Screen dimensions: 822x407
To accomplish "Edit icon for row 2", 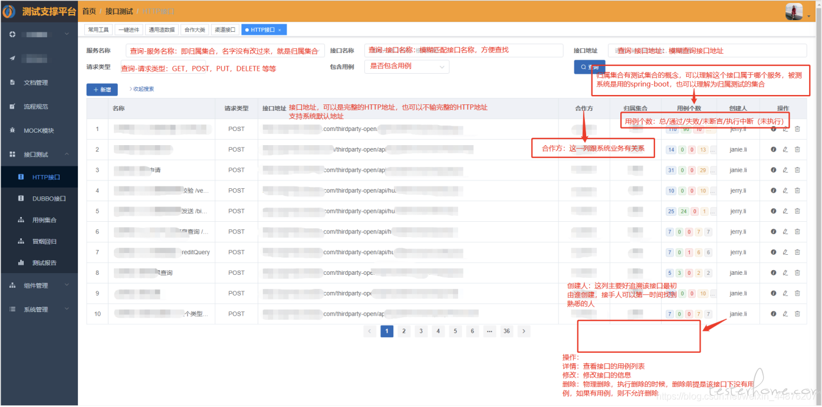I will [x=785, y=149].
